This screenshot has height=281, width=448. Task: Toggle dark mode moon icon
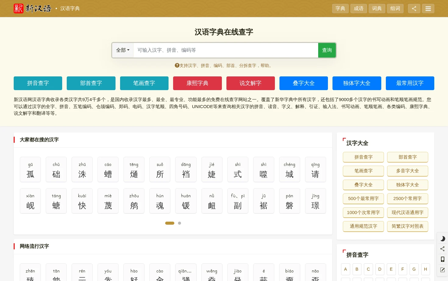tap(443, 239)
